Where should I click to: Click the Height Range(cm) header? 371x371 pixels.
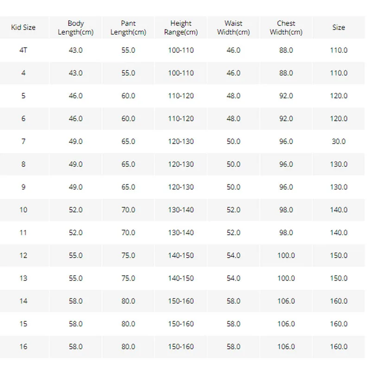tap(181, 27)
